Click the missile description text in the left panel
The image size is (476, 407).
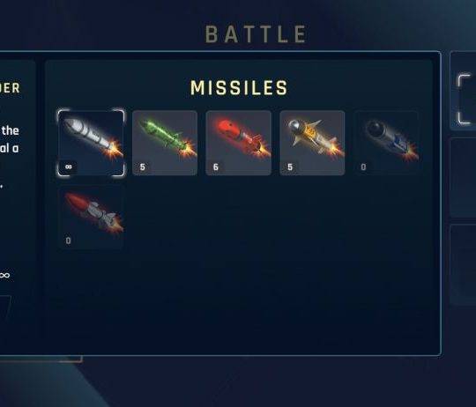[10, 139]
